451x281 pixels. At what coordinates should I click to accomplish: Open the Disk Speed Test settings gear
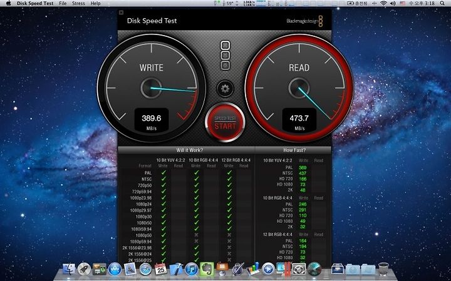point(225,88)
